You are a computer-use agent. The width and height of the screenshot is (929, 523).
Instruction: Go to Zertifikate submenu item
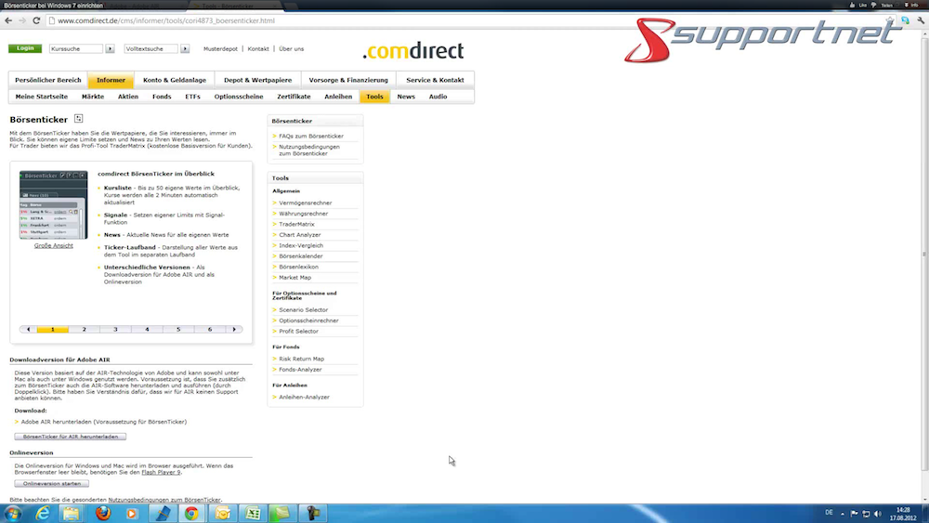tap(294, 97)
